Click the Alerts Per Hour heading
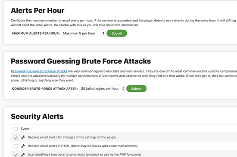237x157 pixels. tap(37, 11)
